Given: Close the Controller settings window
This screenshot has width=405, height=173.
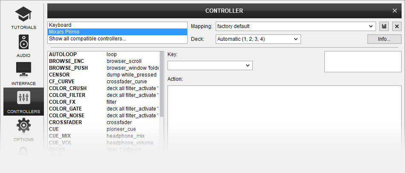Looking at the screenshot, I should tap(395, 11).
